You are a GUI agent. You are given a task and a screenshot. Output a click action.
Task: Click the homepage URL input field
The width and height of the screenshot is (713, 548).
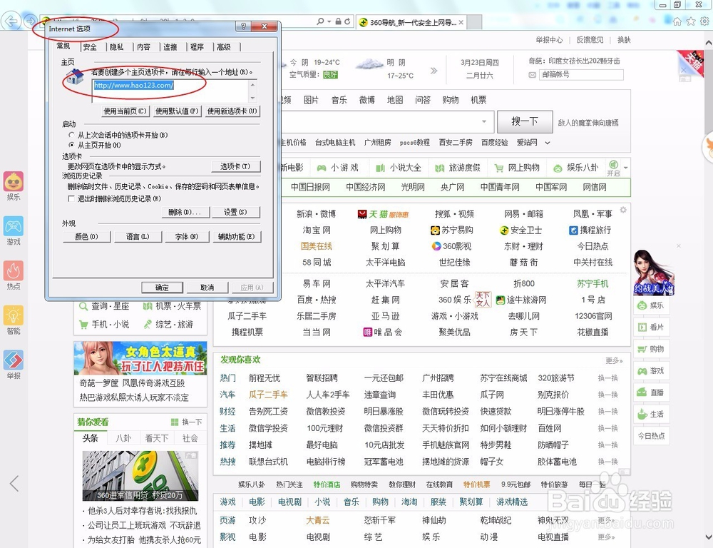tap(170, 91)
